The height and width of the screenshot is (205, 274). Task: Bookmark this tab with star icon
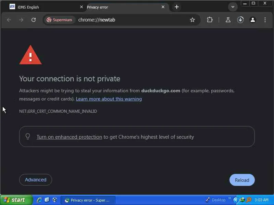point(192,20)
